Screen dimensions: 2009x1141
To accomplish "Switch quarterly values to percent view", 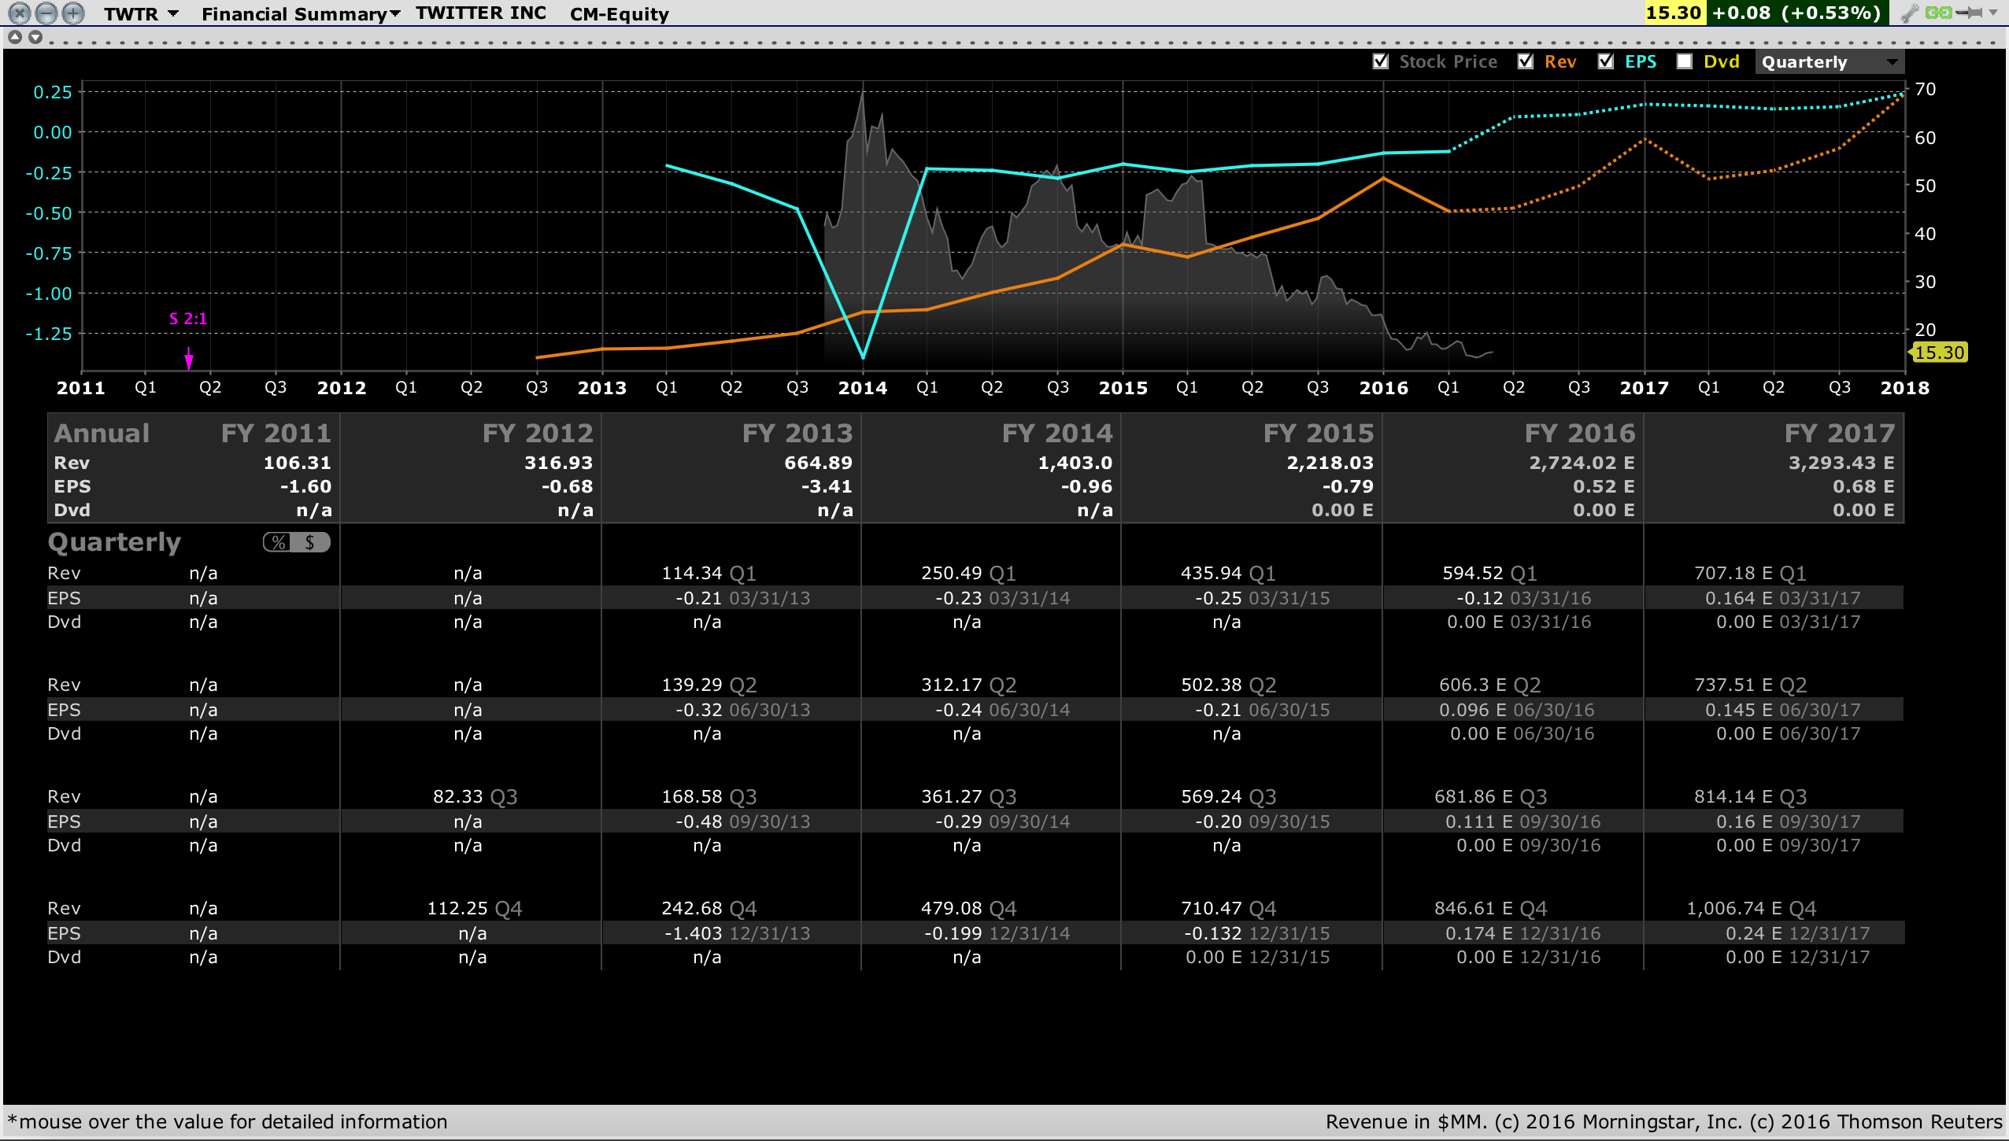I will (278, 542).
